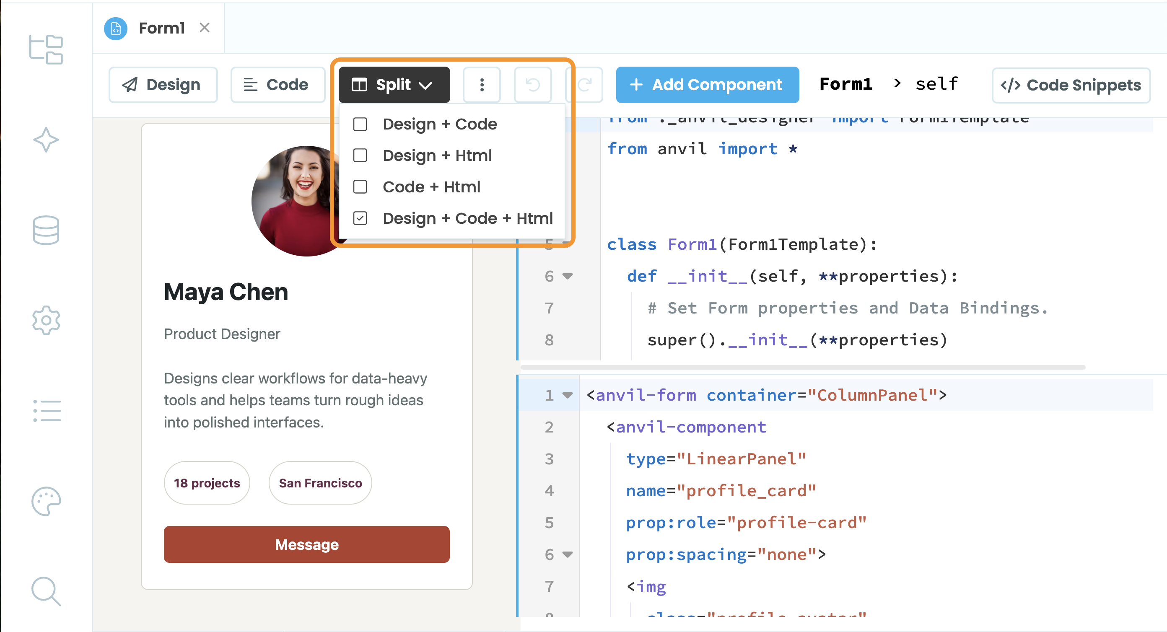This screenshot has height=632, width=1167.
Task: Collapse the prop:spacing line fold arrow
Action: (568, 554)
